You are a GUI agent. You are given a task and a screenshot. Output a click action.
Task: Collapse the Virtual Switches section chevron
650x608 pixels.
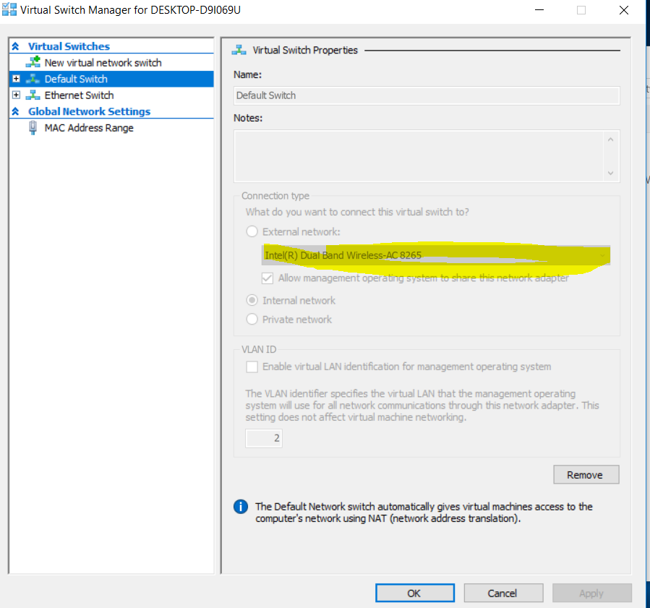(x=15, y=46)
